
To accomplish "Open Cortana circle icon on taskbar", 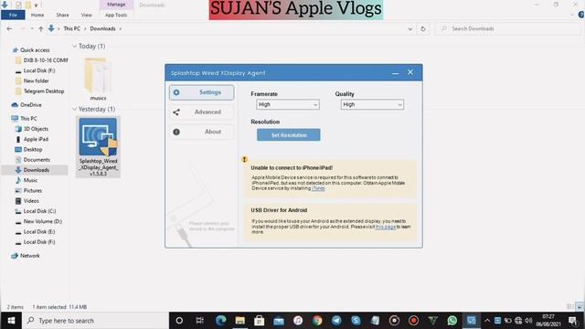I will (x=179, y=321).
